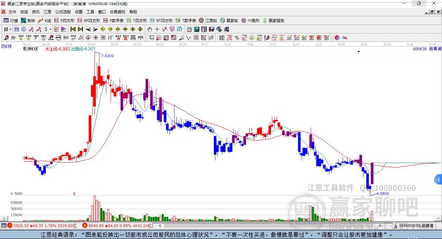442x239 pixels.
Task: Expand the candlestick style dropdown arrow
Action: point(51,29)
